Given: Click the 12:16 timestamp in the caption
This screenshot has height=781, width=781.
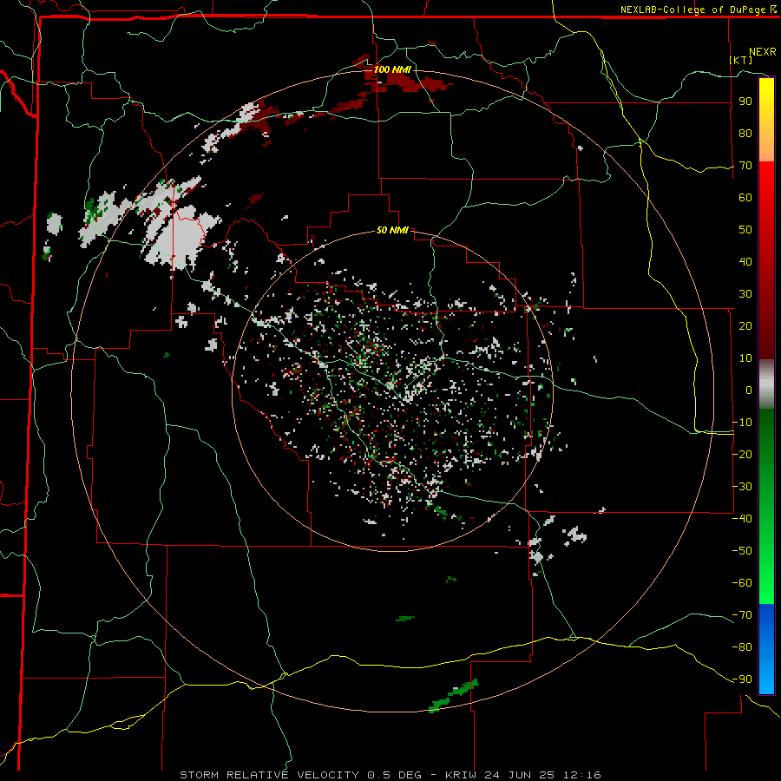Looking at the screenshot, I should [x=582, y=775].
